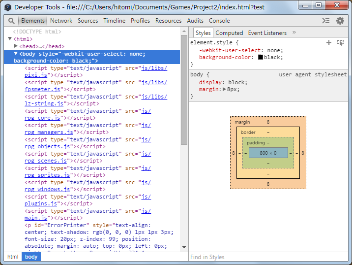Click the border label in box model
Viewport: 352px width, 265px height.
248,132
